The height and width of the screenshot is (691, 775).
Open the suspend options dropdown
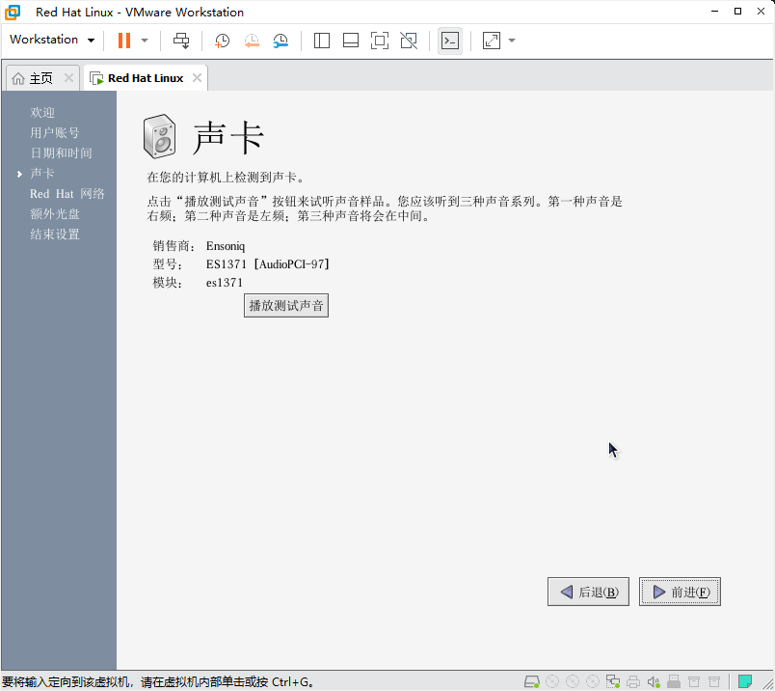[x=143, y=41]
